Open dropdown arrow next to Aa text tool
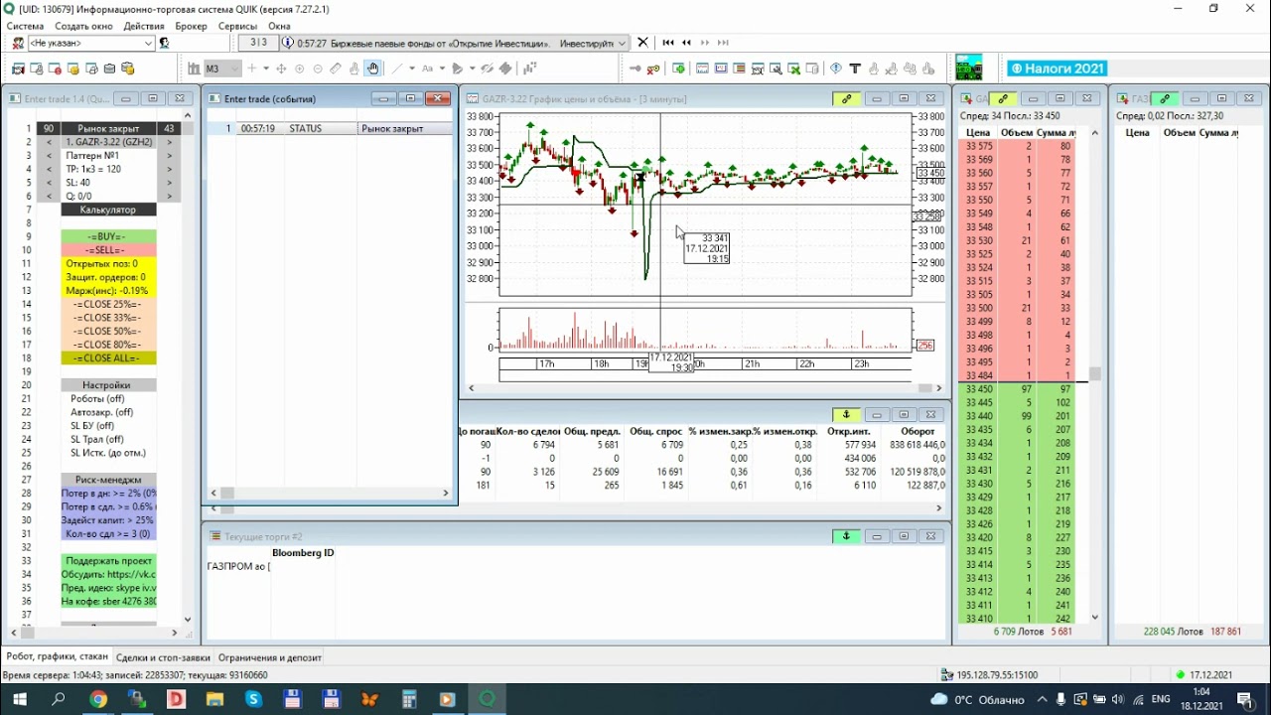The height and width of the screenshot is (715, 1271). 442,69
